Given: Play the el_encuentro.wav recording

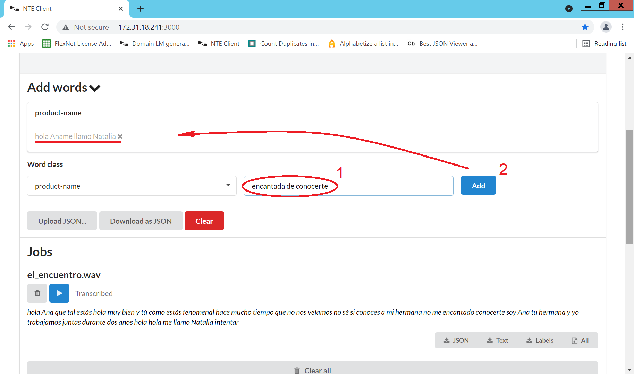Looking at the screenshot, I should point(59,293).
